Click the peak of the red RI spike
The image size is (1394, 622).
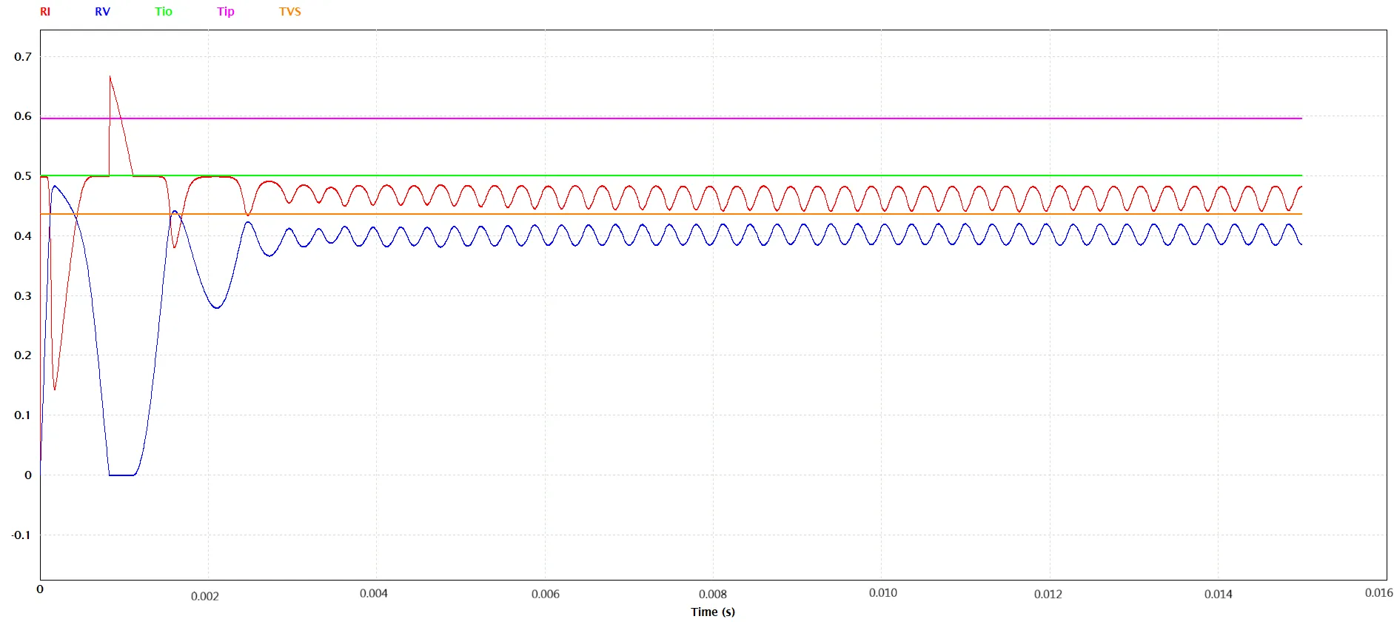pos(110,77)
